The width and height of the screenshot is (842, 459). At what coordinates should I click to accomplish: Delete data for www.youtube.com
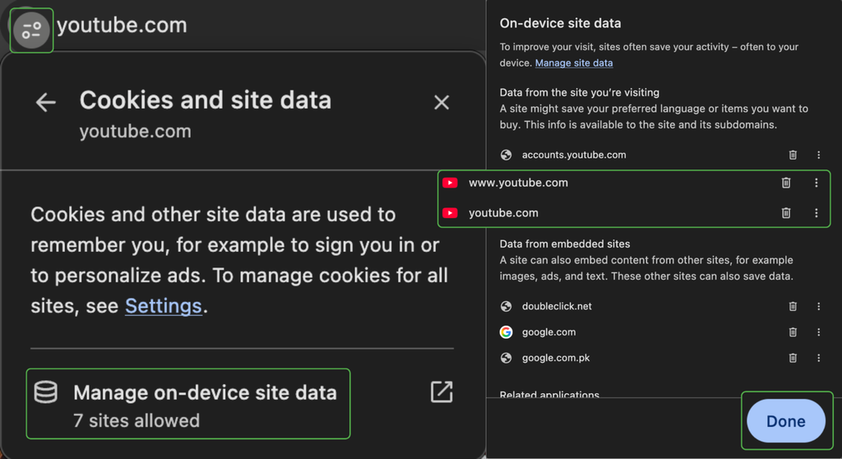(x=785, y=183)
